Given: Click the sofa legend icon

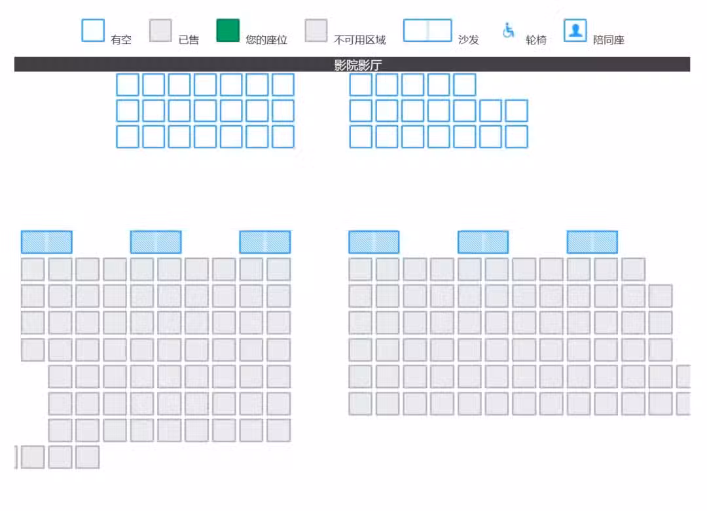Looking at the screenshot, I should pyautogui.click(x=427, y=31).
